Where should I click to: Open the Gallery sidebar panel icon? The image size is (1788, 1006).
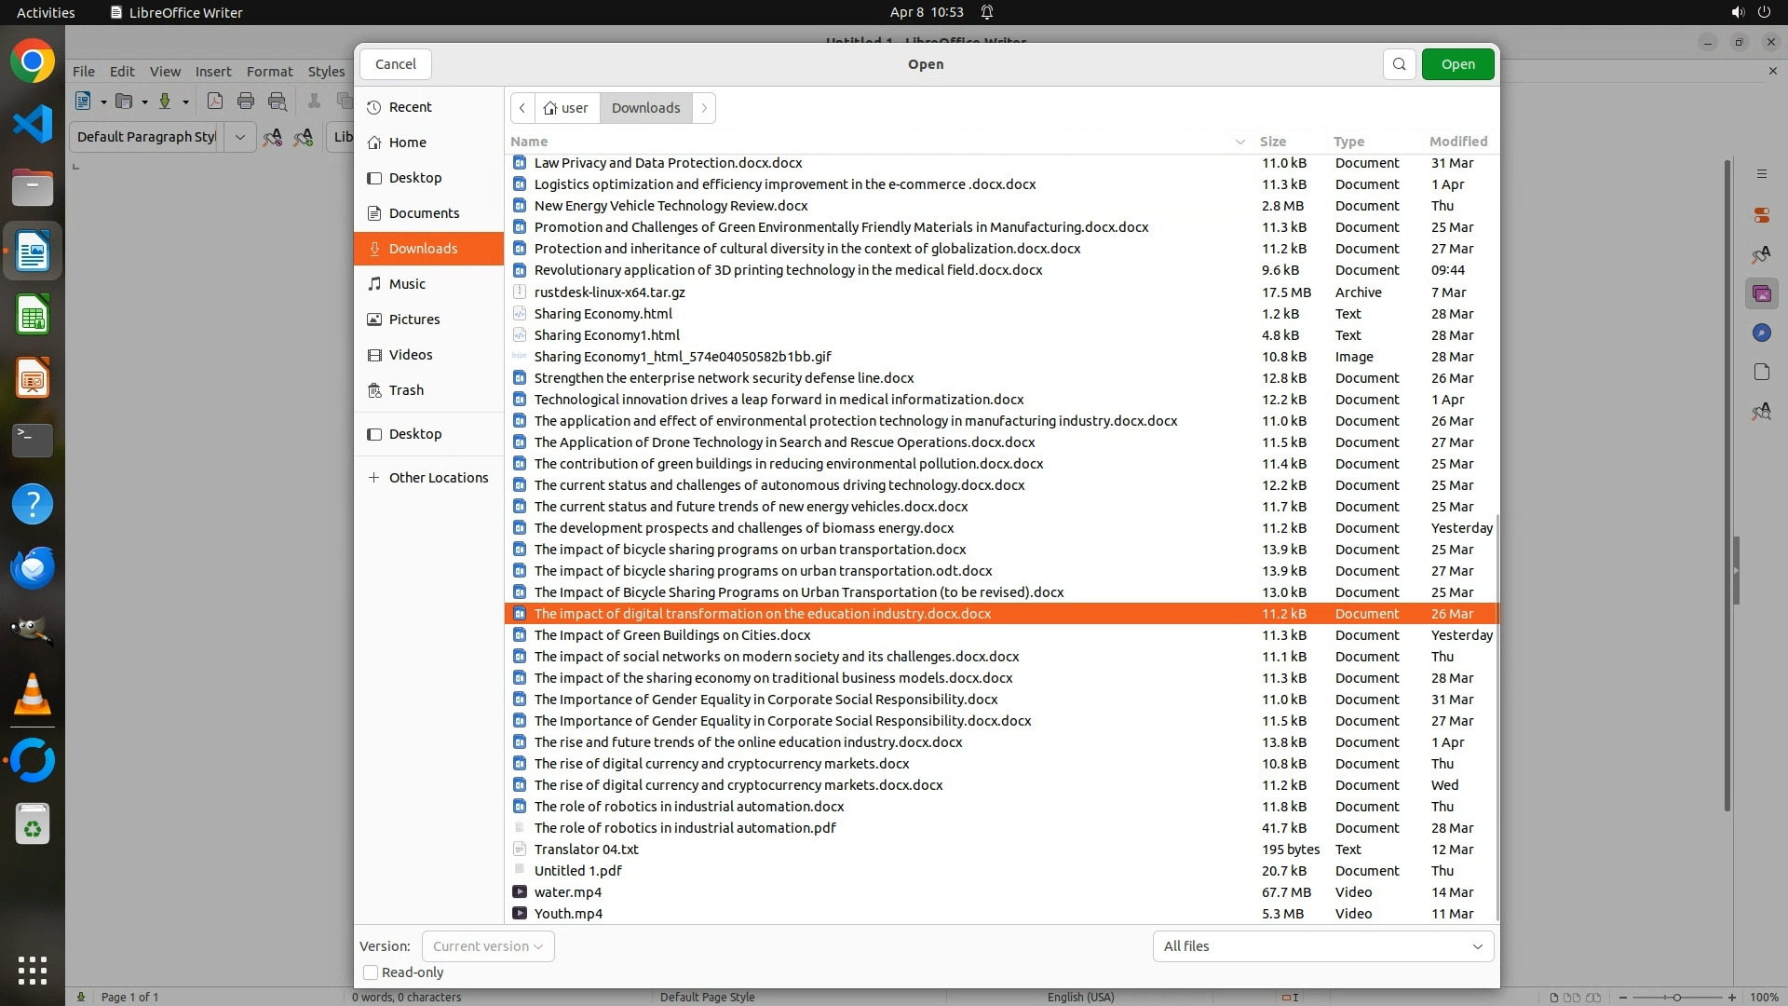coord(1761,294)
